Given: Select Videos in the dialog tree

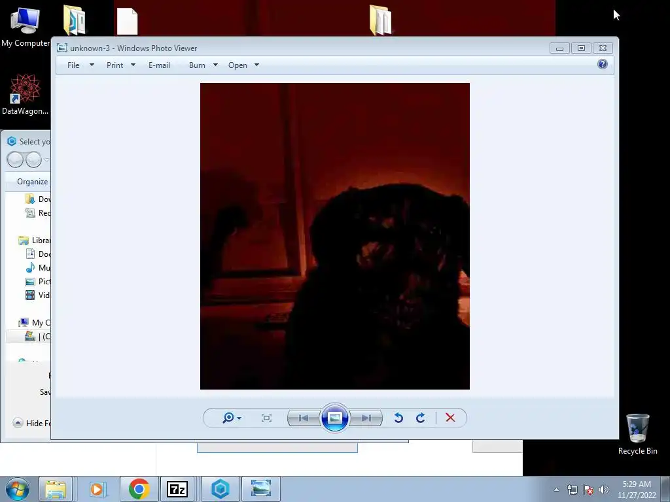Looking at the screenshot, I should 38,295.
